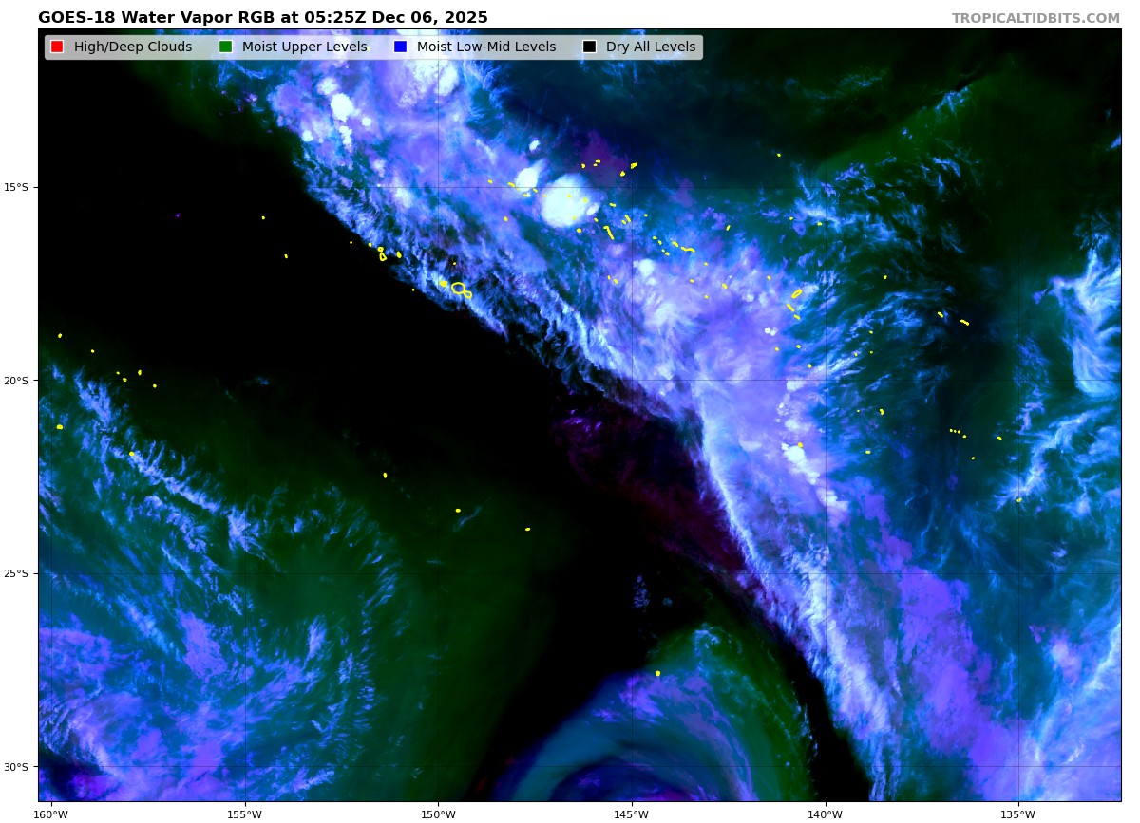Image resolution: width=1140 pixels, height=823 pixels.
Task: Click the 160°W longitude axis label
Action: pos(51,814)
